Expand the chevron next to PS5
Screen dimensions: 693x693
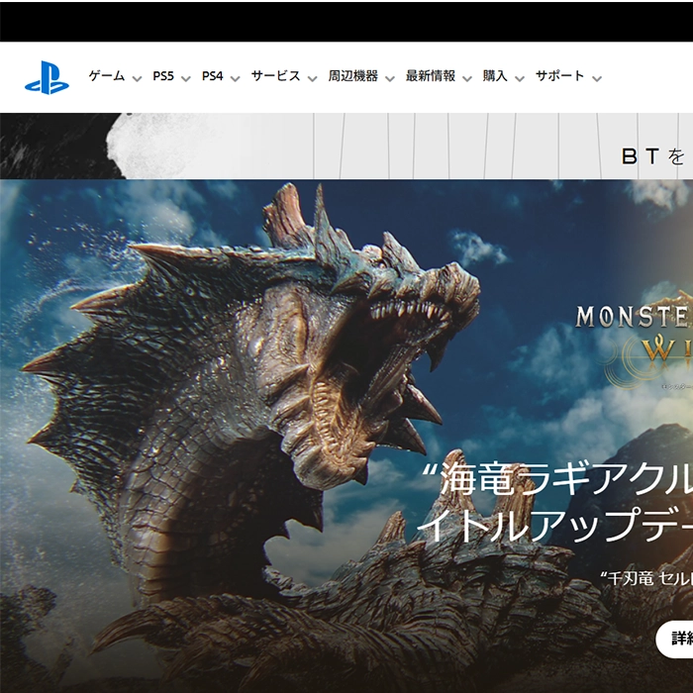point(186,78)
